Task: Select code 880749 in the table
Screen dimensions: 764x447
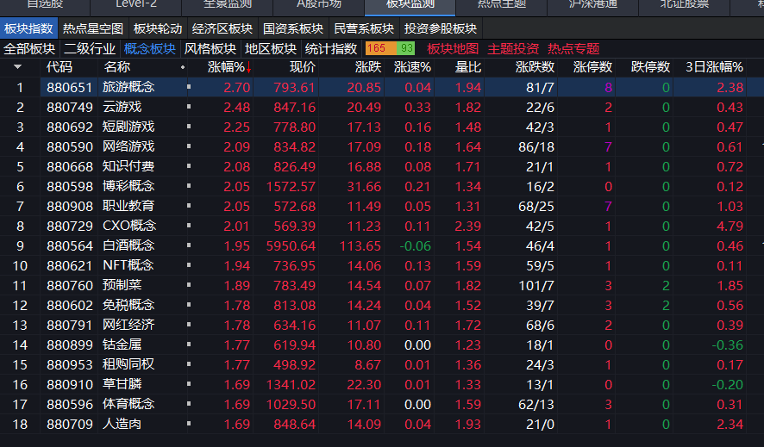Action: [x=70, y=107]
